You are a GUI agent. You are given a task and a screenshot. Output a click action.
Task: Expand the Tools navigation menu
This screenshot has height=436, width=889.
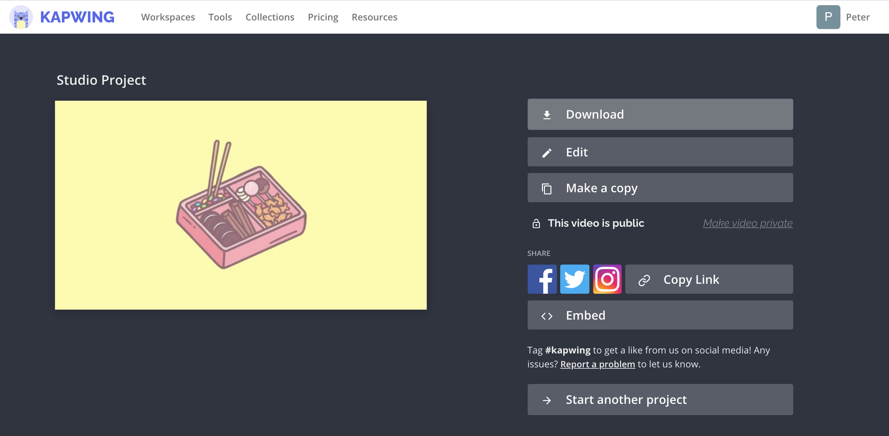(x=220, y=17)
